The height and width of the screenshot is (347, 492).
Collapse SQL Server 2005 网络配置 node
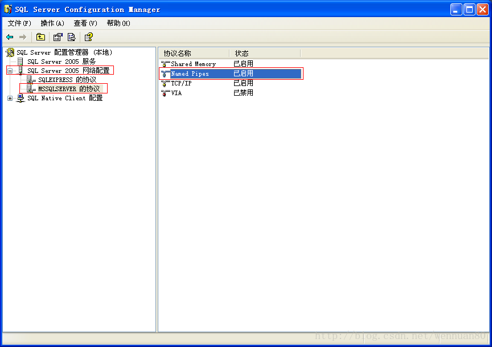click(x=10, y=71)
